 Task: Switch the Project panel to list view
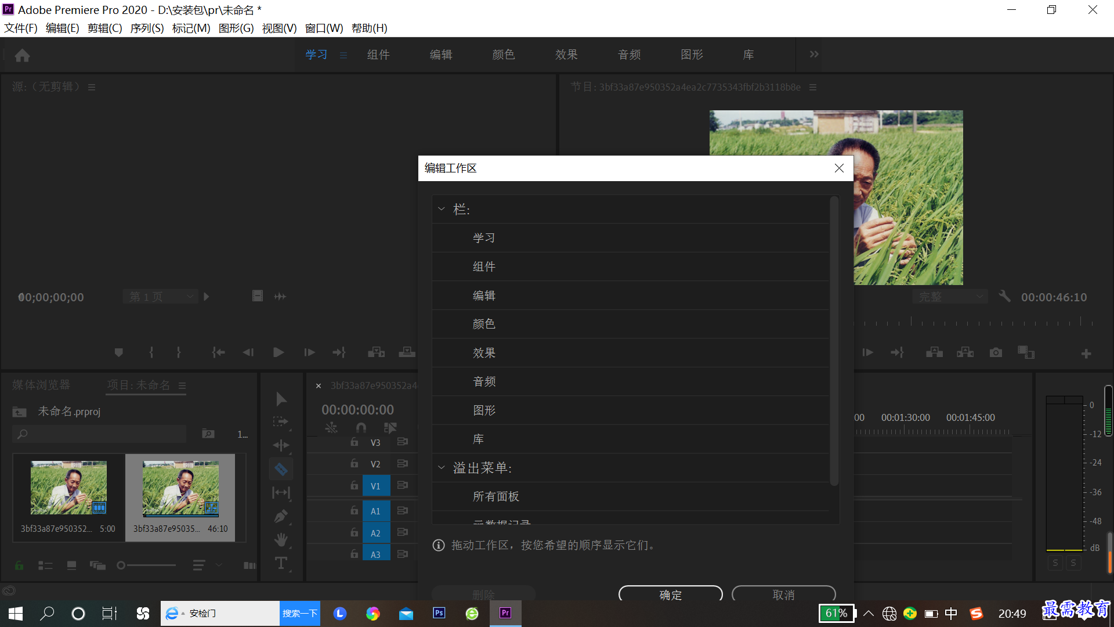[45, 565]
